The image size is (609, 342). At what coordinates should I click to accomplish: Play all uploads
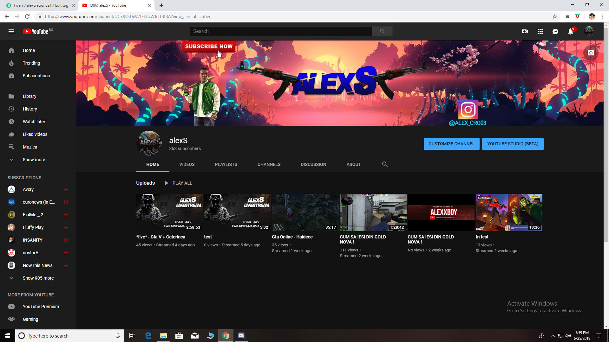pos(179,183)
